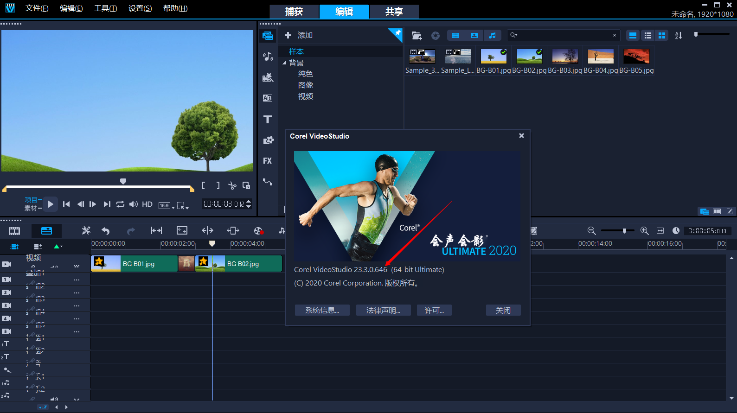This screenshot has height=413, width=737.
Task: Open the FX filter library panel
Action: [268, 161]
